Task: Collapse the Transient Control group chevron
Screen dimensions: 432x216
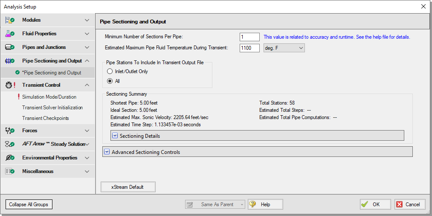Action: [87, 85]
